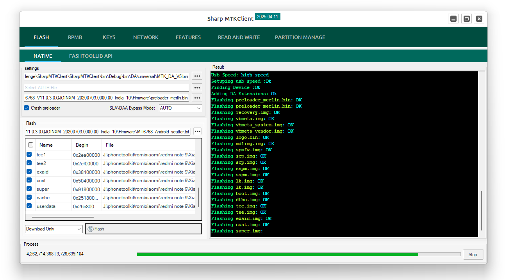Click the green flashing progress bar

click(x=299, y=254)
